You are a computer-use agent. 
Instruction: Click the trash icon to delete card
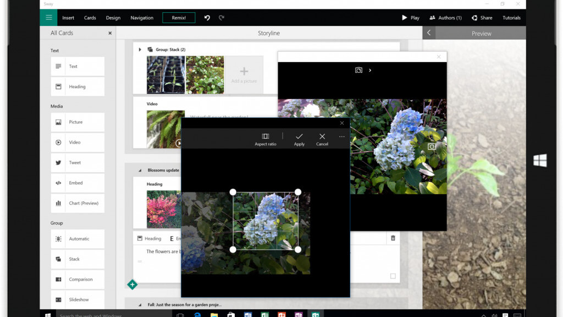click(393, 238)
